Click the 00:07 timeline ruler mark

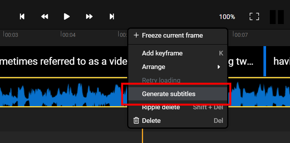point(241,35)
